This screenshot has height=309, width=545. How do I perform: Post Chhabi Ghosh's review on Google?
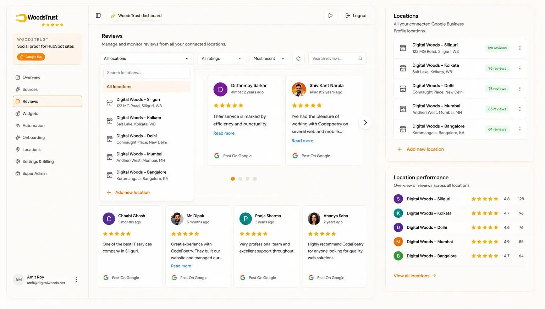pos(121,278)
